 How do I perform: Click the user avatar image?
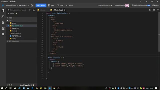127,5
